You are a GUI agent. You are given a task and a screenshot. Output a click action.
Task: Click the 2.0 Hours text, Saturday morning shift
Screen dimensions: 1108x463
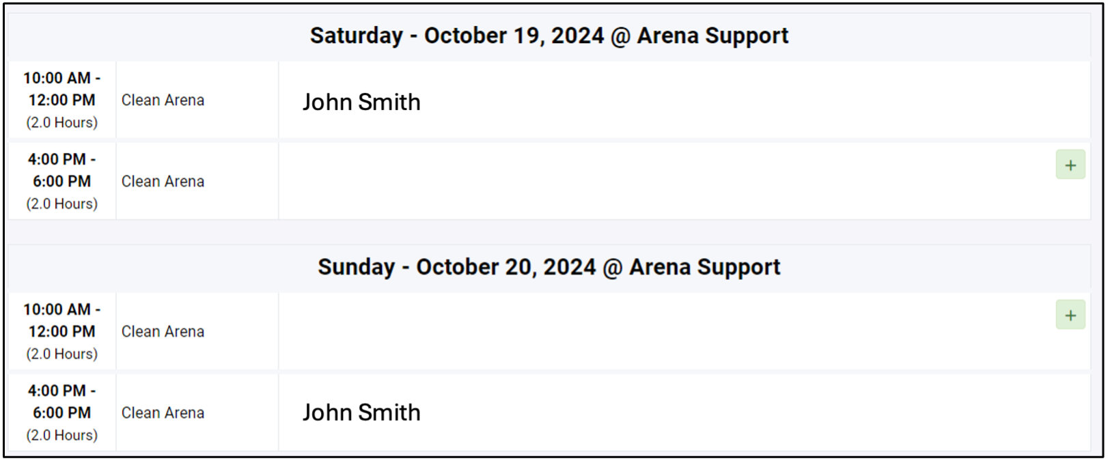[61, 123]
